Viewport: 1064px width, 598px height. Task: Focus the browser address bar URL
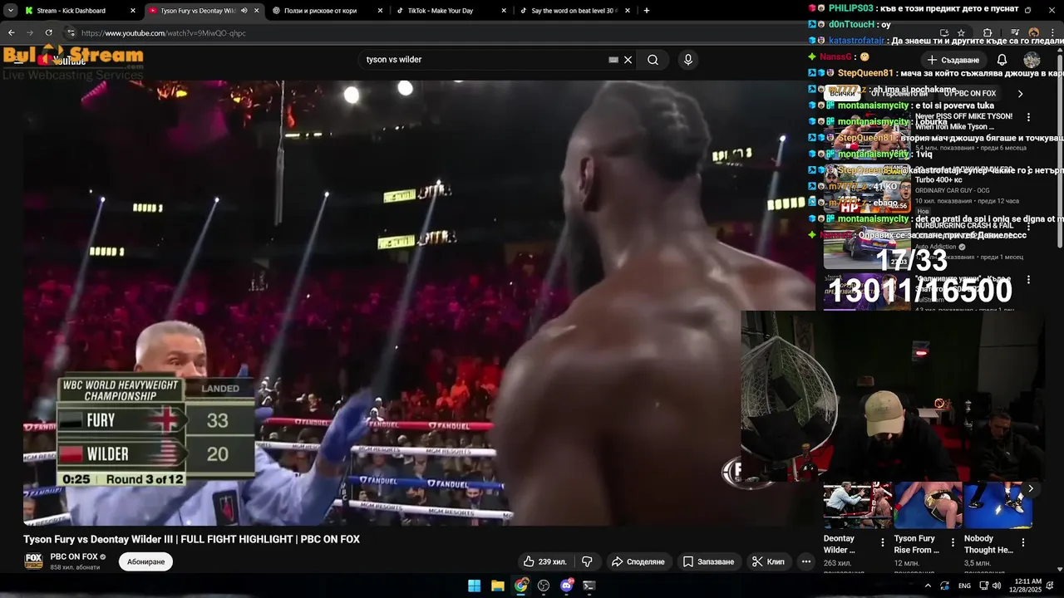click(164, 33)
